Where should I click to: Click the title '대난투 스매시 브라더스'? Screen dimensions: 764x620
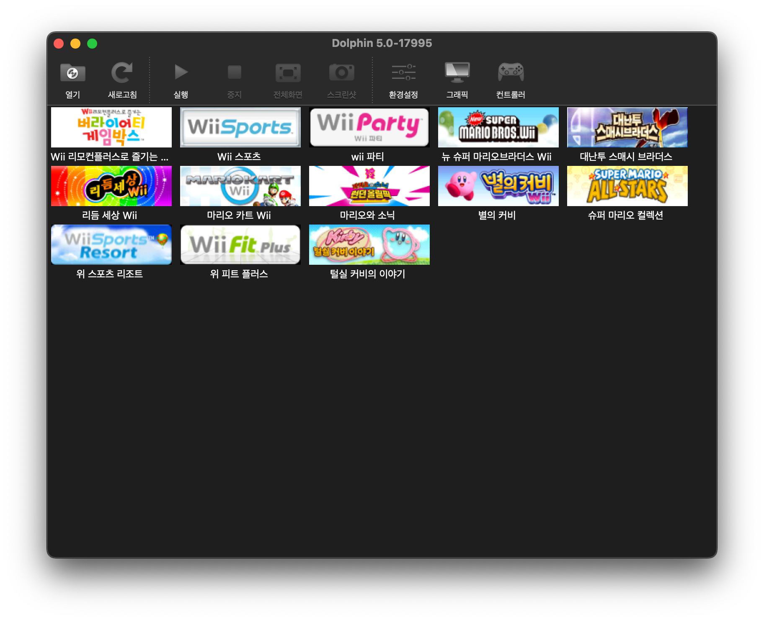[626, 157]
